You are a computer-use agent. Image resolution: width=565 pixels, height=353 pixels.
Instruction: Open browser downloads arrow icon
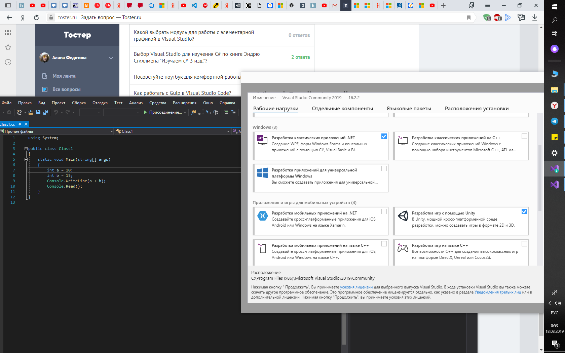[x=535, y=17]
